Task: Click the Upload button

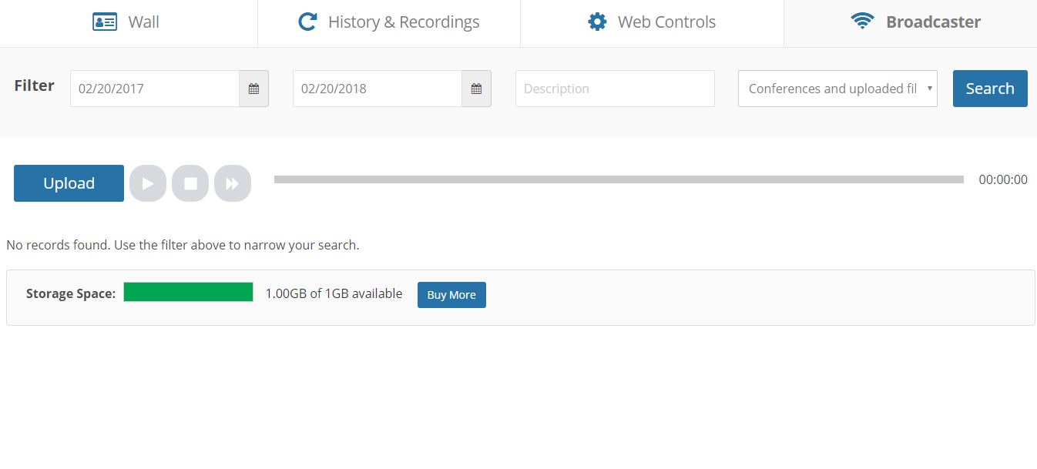Action: coord(69,183)
